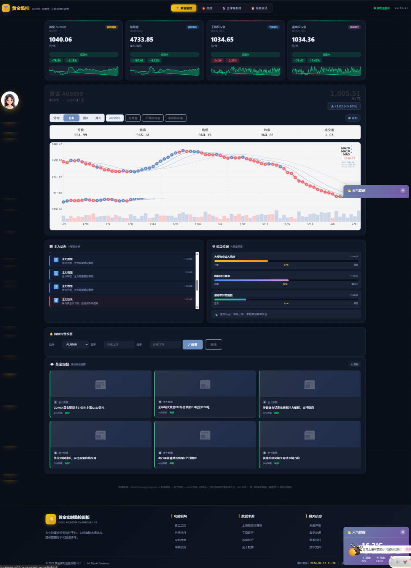
Task: Click the down-arrow icon on 主力空头 alert
Action: click(x=56, y=300)
